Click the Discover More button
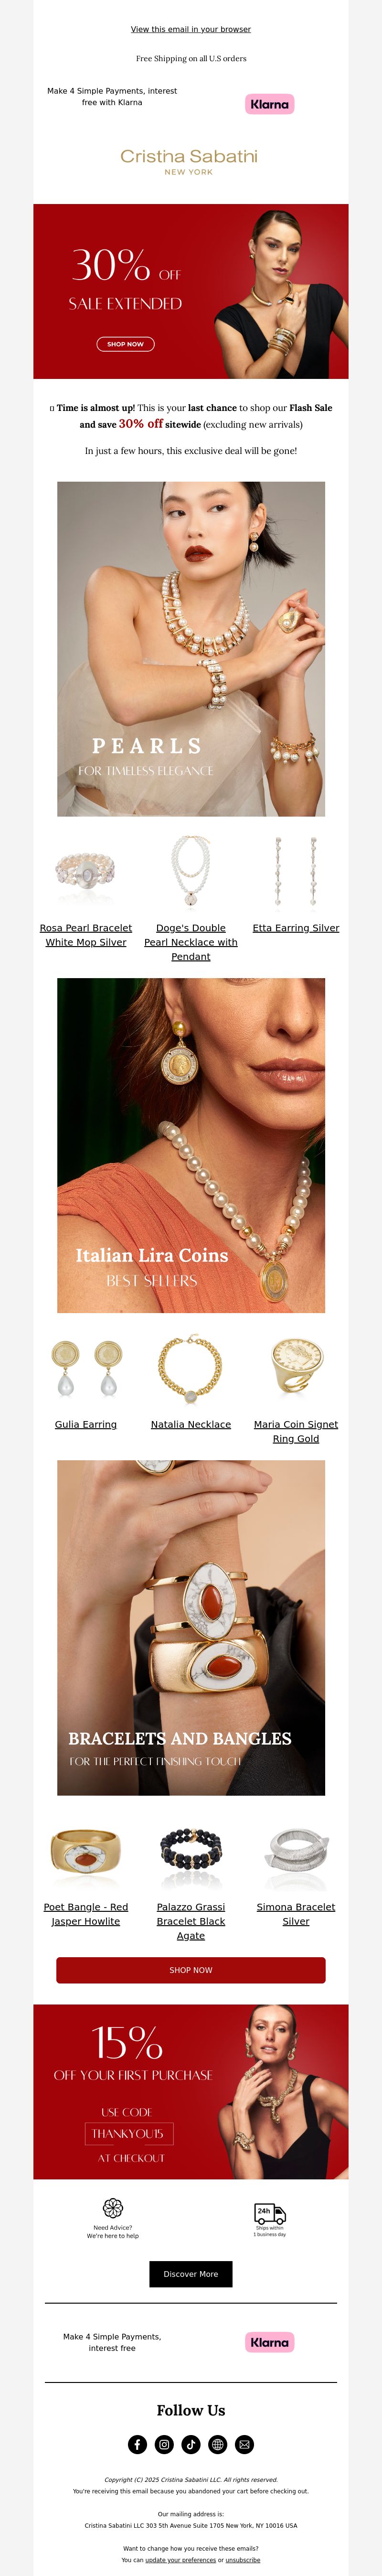Image resolution: width=382 pixels, height=2576 pixels. (191, 2274)
